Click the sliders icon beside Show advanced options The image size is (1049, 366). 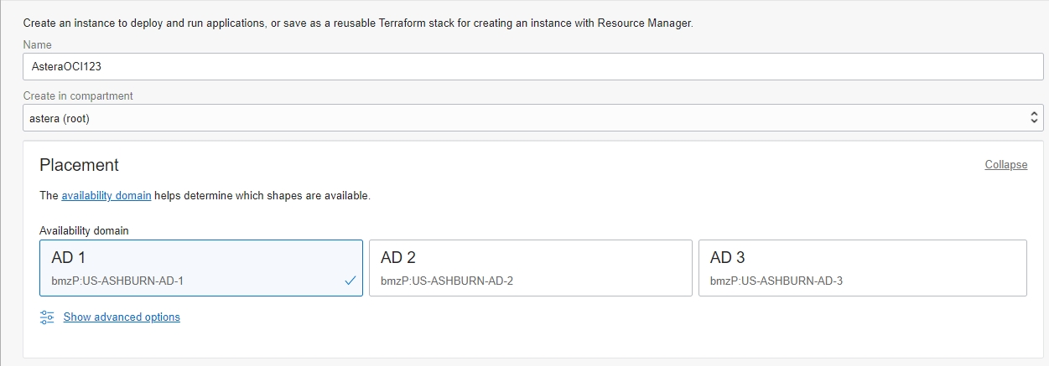point(47,317)
